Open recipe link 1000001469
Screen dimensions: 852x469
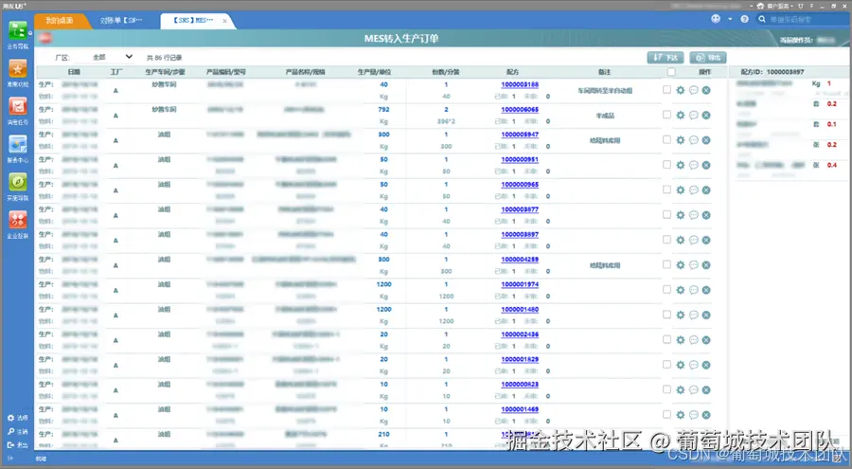point(520,409)
